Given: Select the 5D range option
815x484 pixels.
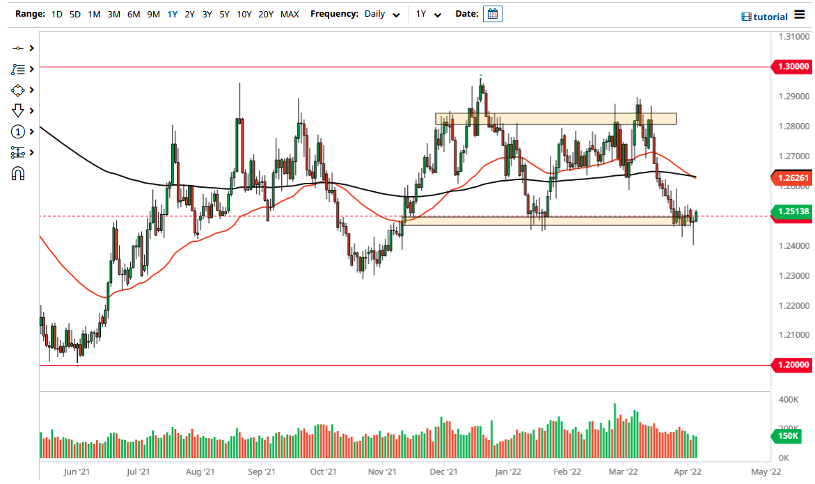Looking at the screenshot, I should pos(74,14).
